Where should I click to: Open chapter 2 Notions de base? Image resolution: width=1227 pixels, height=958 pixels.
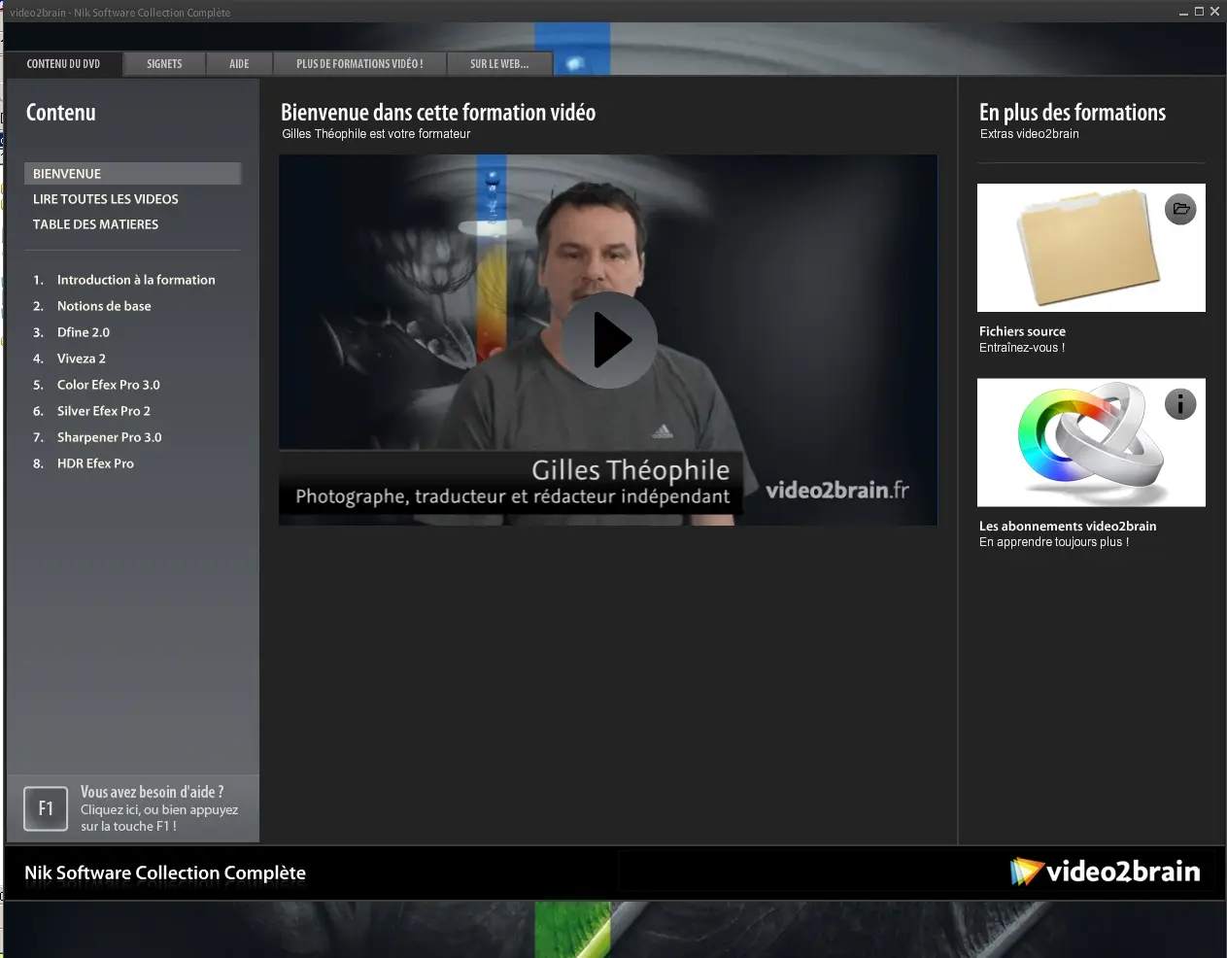tap(92, 306)
